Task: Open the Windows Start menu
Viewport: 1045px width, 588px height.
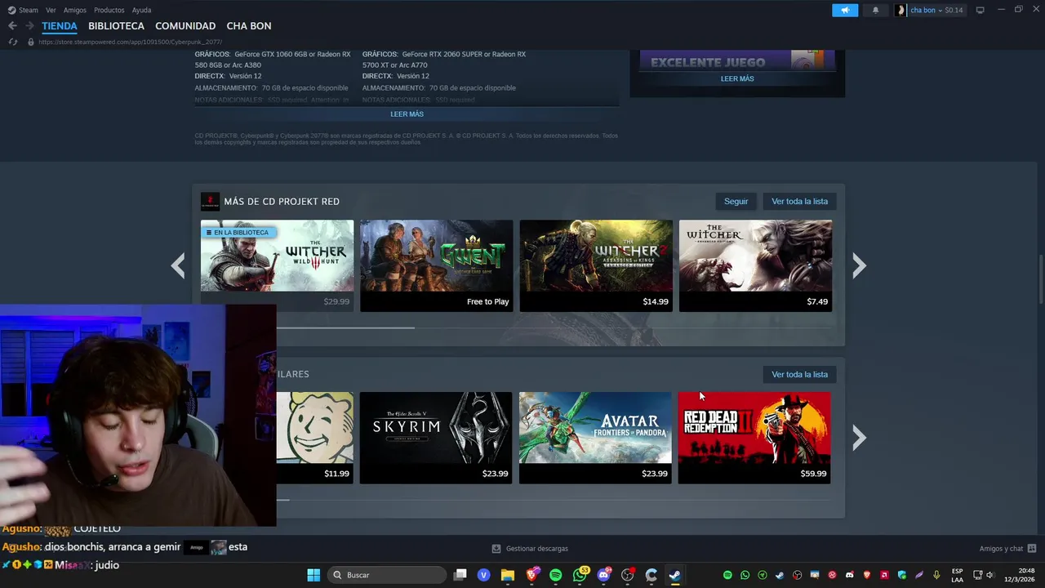Action: click(313, 575)
